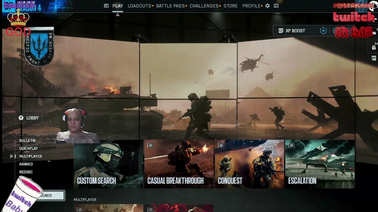Image resolution: width=378 pixels, height=212 pixels.
Task: Click the XP badge on the Escalation card
Action: pyautogui.click(x=291, y=145)
